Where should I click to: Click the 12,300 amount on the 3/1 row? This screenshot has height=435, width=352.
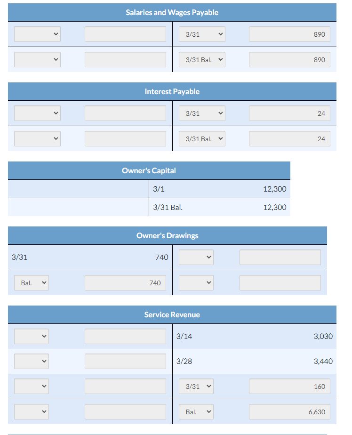tap(275, 189)
